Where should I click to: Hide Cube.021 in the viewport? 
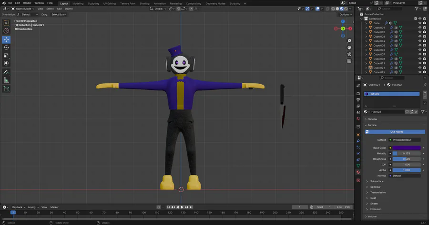tap(420, 68)
